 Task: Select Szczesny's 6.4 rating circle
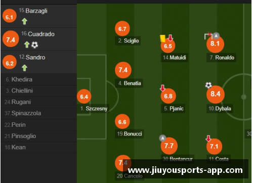point(84,97)
